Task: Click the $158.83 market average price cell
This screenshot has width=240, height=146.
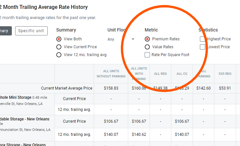Action: pos(111,88)
